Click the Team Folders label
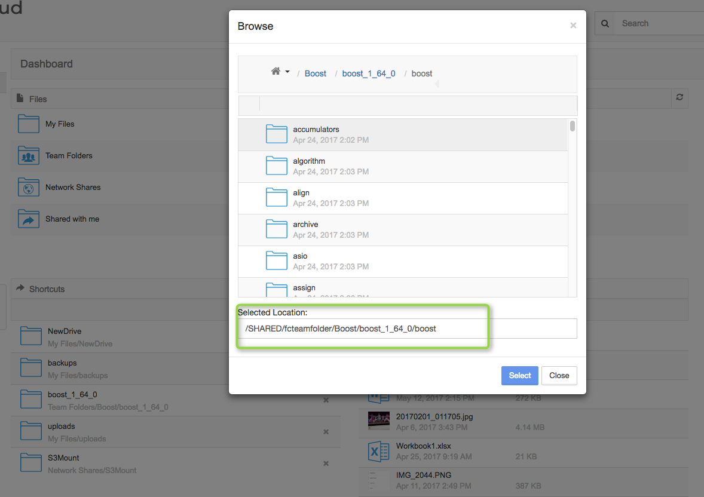The width and height of the screenshot is (704, 497). click(x=69, y=156)
